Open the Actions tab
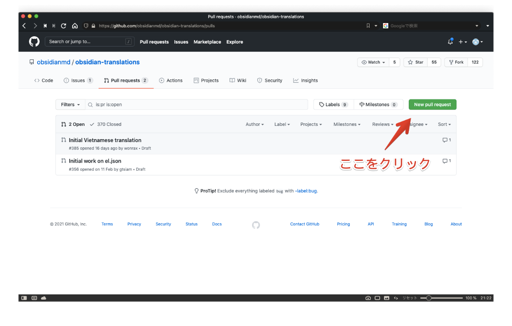This screenshot has width=512, height=326. tap(171, 80)
